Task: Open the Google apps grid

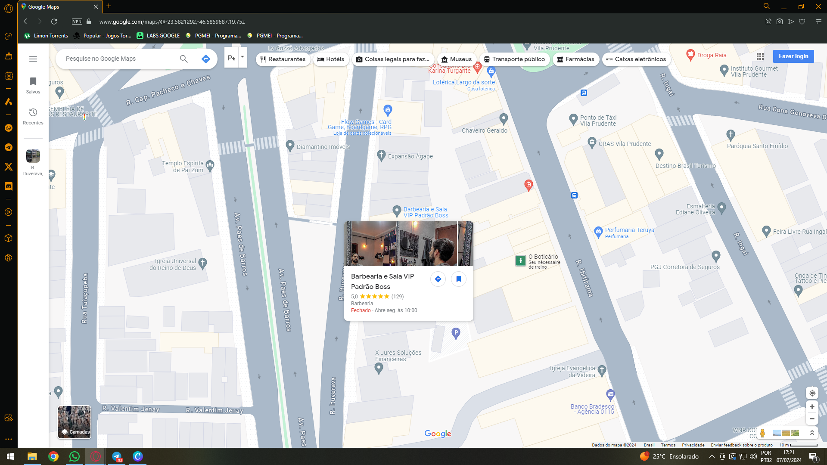Action: pyautogui.click(x=760, y=56)
